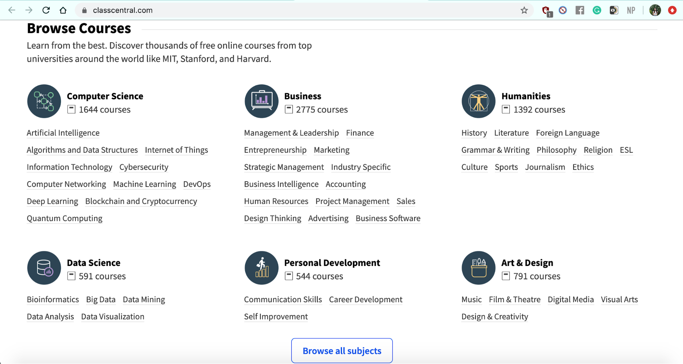Click the Art & Design icon

click(478, 268)
